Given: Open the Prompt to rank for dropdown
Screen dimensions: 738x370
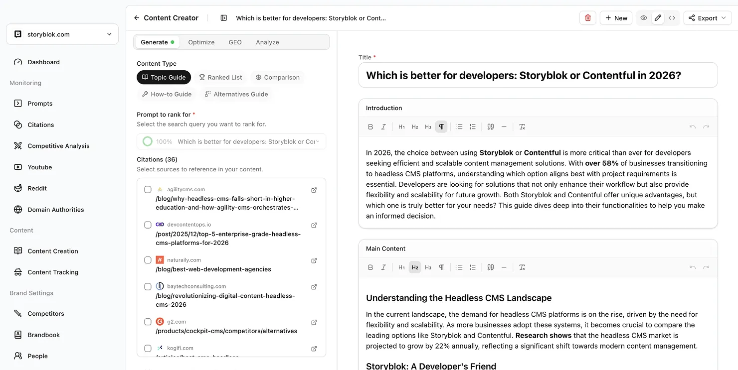Looking at the screenshot, I should [x=231, y=141].
